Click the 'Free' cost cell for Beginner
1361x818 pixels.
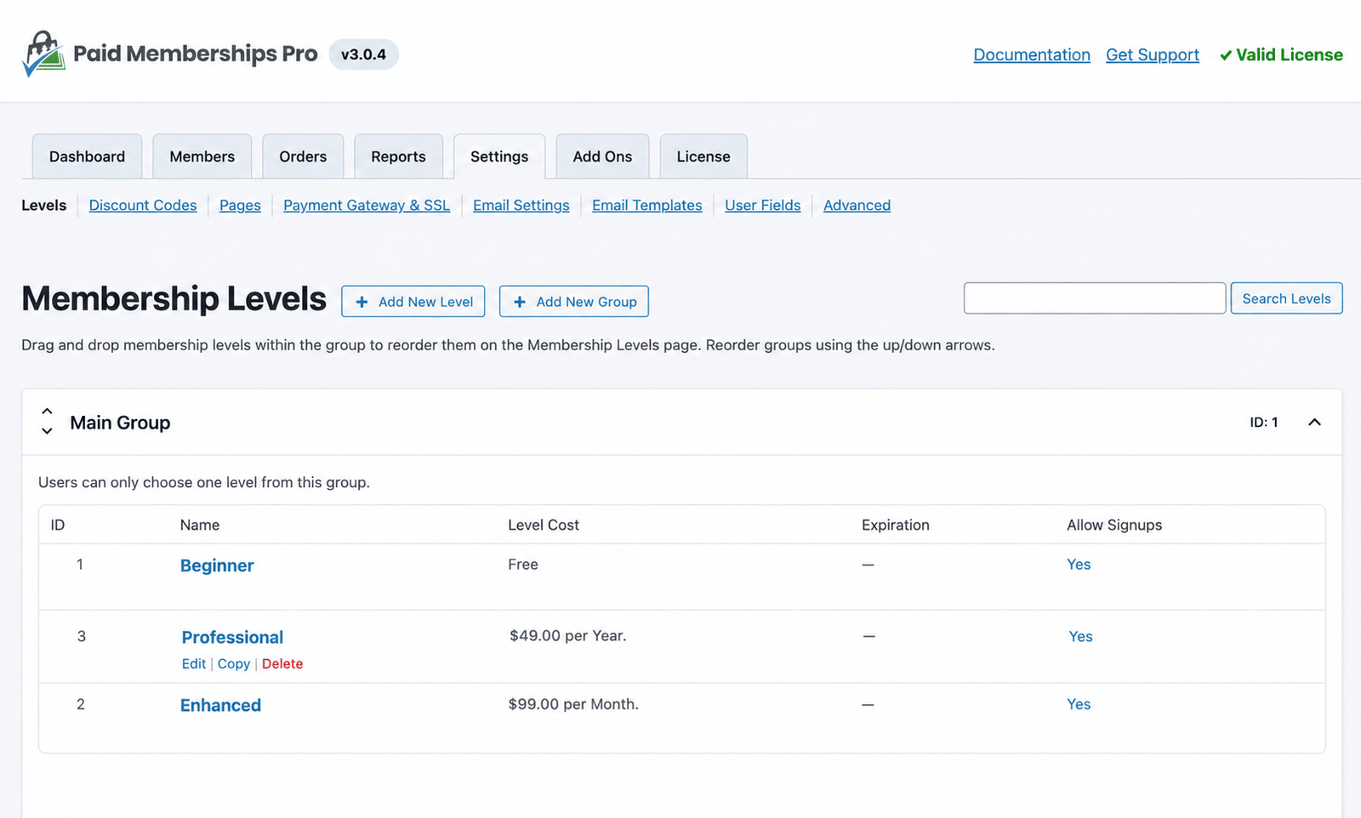pyautogui.click(x=523, y=565)
